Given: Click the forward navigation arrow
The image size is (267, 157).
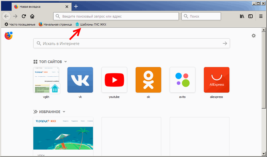Looking at the screenshot, I should pos(15,16).
